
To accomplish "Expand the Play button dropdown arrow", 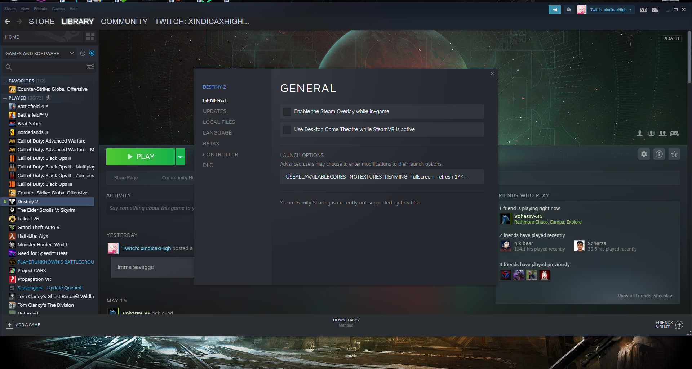I will (180, 157).
